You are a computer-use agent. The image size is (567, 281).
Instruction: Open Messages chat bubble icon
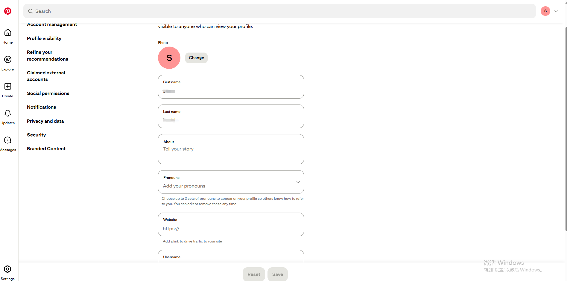click(8, 140)
